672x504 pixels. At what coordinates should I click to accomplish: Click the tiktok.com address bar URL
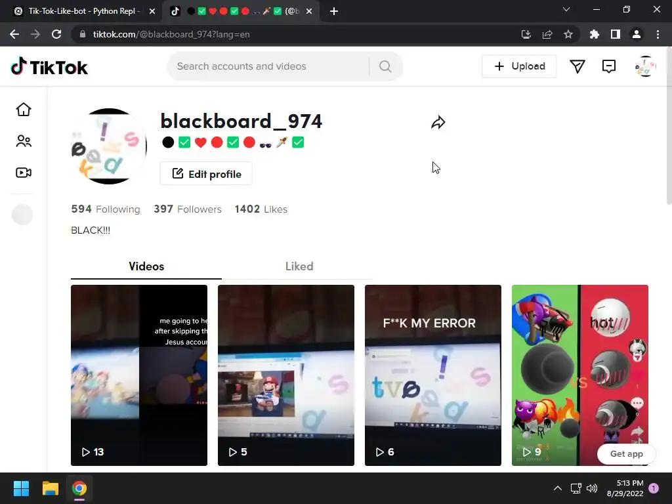(x=171, y=34)
